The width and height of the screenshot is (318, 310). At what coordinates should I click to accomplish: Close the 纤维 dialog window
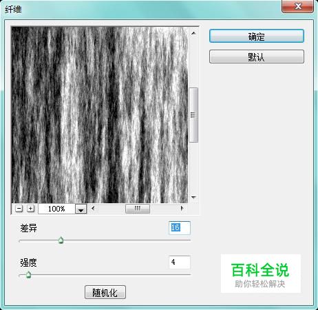click(x=297, y=6)
